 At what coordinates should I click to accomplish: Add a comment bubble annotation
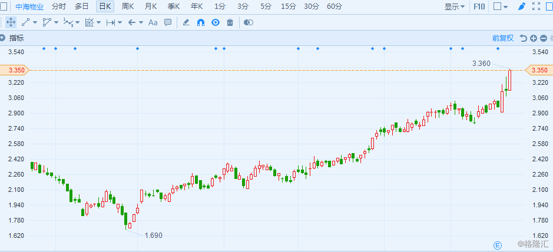coord(168,22)
